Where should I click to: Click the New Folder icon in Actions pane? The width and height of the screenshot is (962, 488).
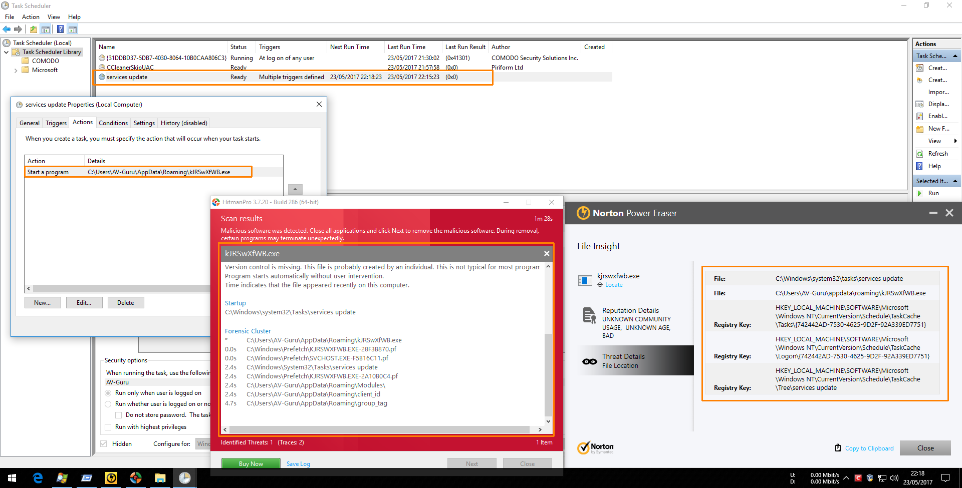919,129
